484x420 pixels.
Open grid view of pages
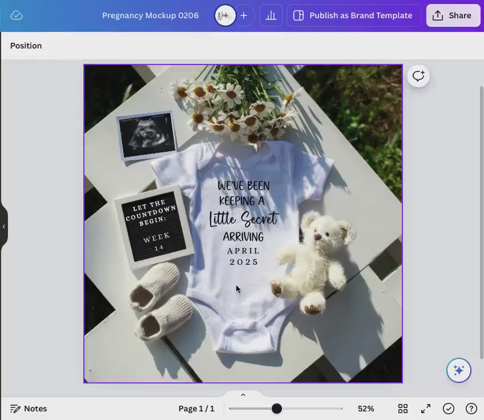click(x=403, y=409)
